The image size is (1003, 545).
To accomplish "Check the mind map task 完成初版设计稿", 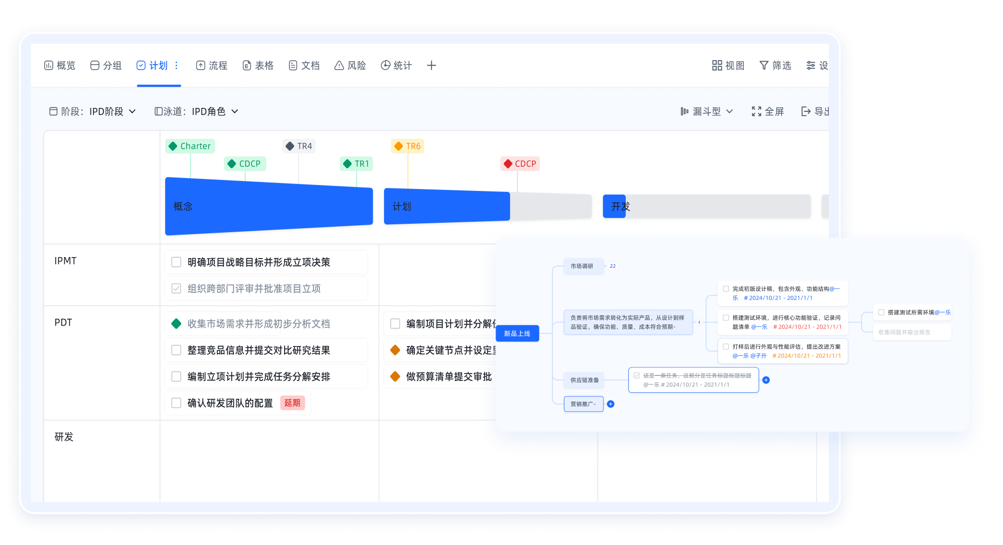I will 726,289.
